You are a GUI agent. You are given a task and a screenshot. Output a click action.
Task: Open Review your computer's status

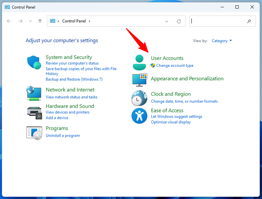[x=72, y=63]
